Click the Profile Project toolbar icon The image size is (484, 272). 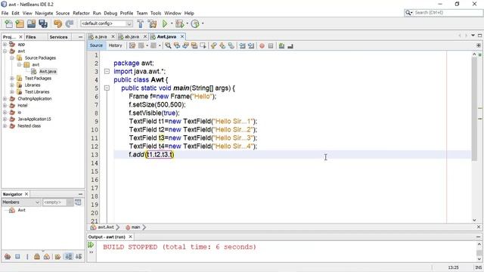click(x=195, y=23)
